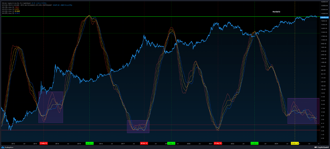Select the purple highlight box near 2013
The width and height of the screenshot is (330, 149).
tap(51, 107)
